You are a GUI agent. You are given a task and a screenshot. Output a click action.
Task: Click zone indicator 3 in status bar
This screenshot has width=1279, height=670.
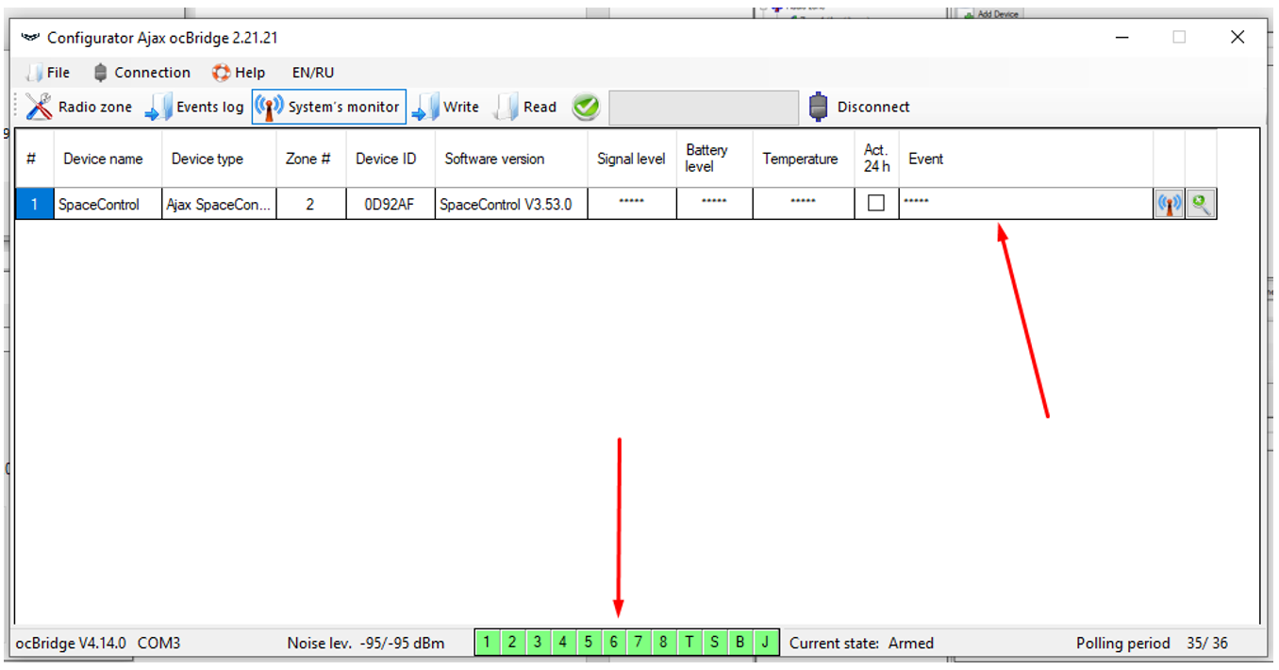click(538, 643)
